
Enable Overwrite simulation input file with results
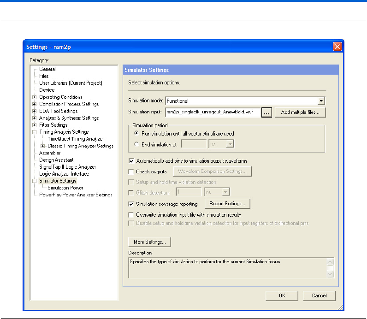[131, 215]
